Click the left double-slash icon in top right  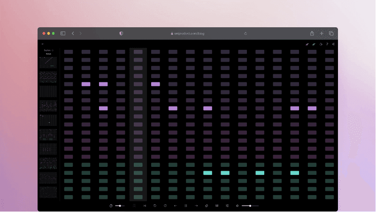click(307, 44)
